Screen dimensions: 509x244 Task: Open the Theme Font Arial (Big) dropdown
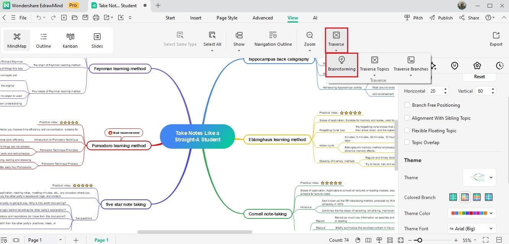point(472,228)
